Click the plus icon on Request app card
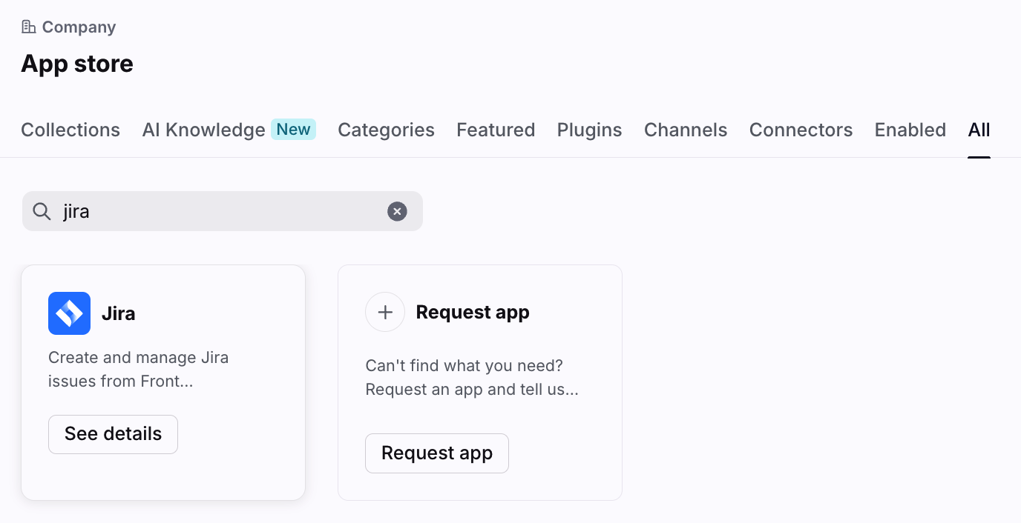 pyautogui.click(x=385, y=312)
